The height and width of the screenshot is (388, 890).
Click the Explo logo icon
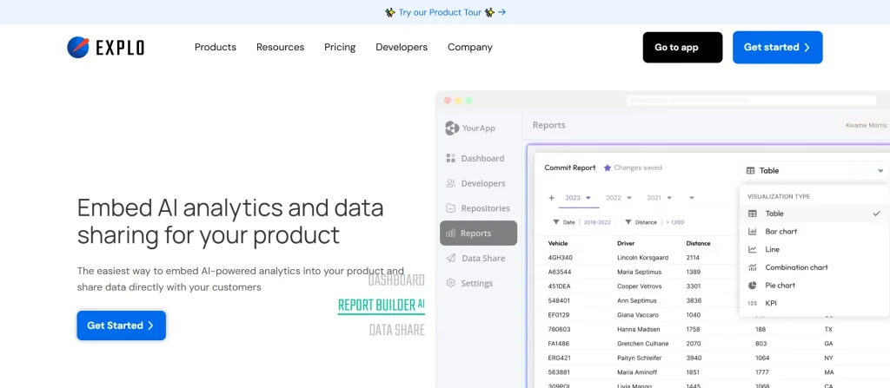pyautogui.click(x=78, y=47)
